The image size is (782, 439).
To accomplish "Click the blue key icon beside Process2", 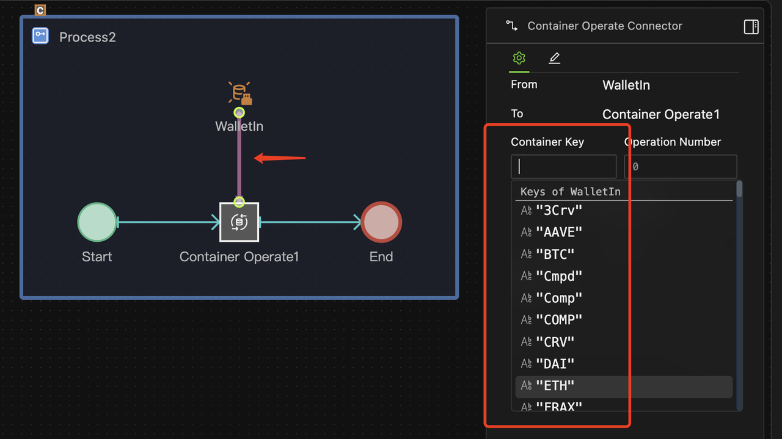I will pyautogui.click(x=39, y=35).
